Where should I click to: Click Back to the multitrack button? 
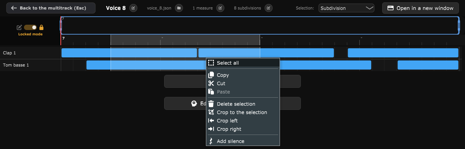(x=51, y=8)
